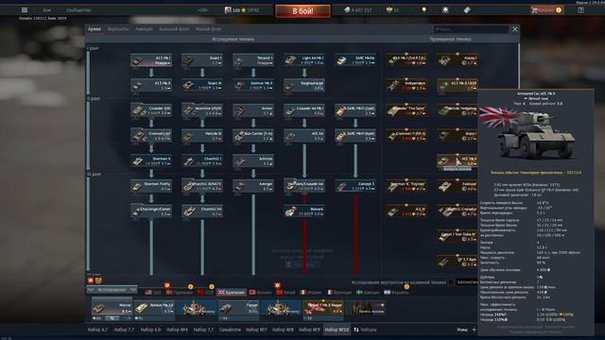The height and width of the screenshot is (340, 605).
Task: Select the AEC AA vehicle
Action: 304,136
